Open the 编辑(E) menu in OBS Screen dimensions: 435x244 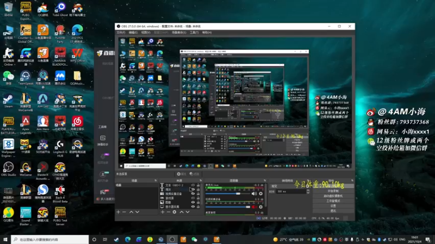tap(133, 33)
